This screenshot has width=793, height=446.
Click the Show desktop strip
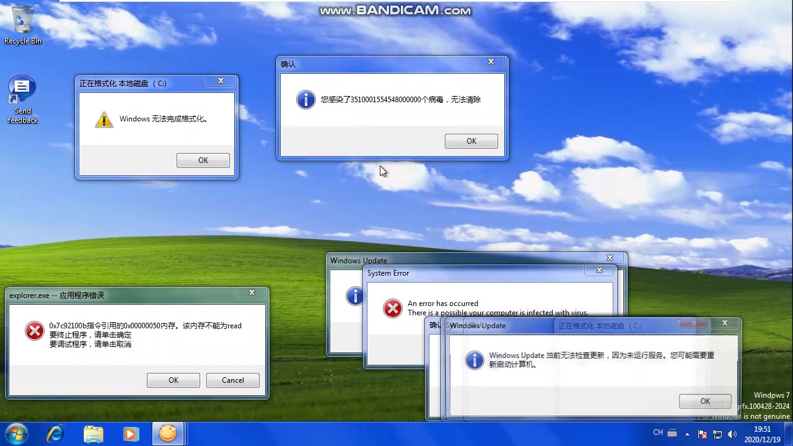tap(788, 434)
